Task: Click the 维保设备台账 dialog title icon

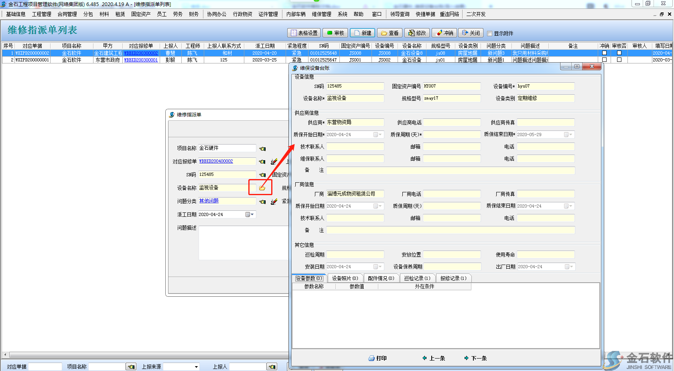Action: 295,68
